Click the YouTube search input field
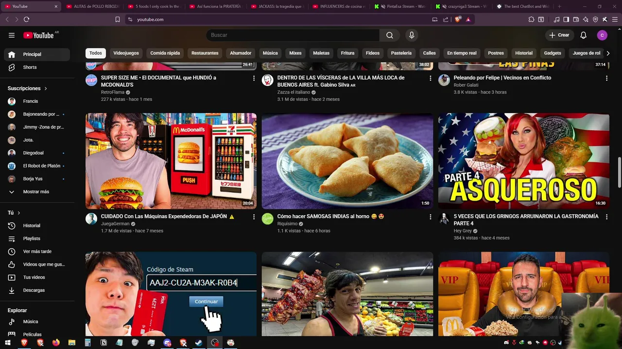The height and width of the screenshot is (349, 622). coord(294,35)
